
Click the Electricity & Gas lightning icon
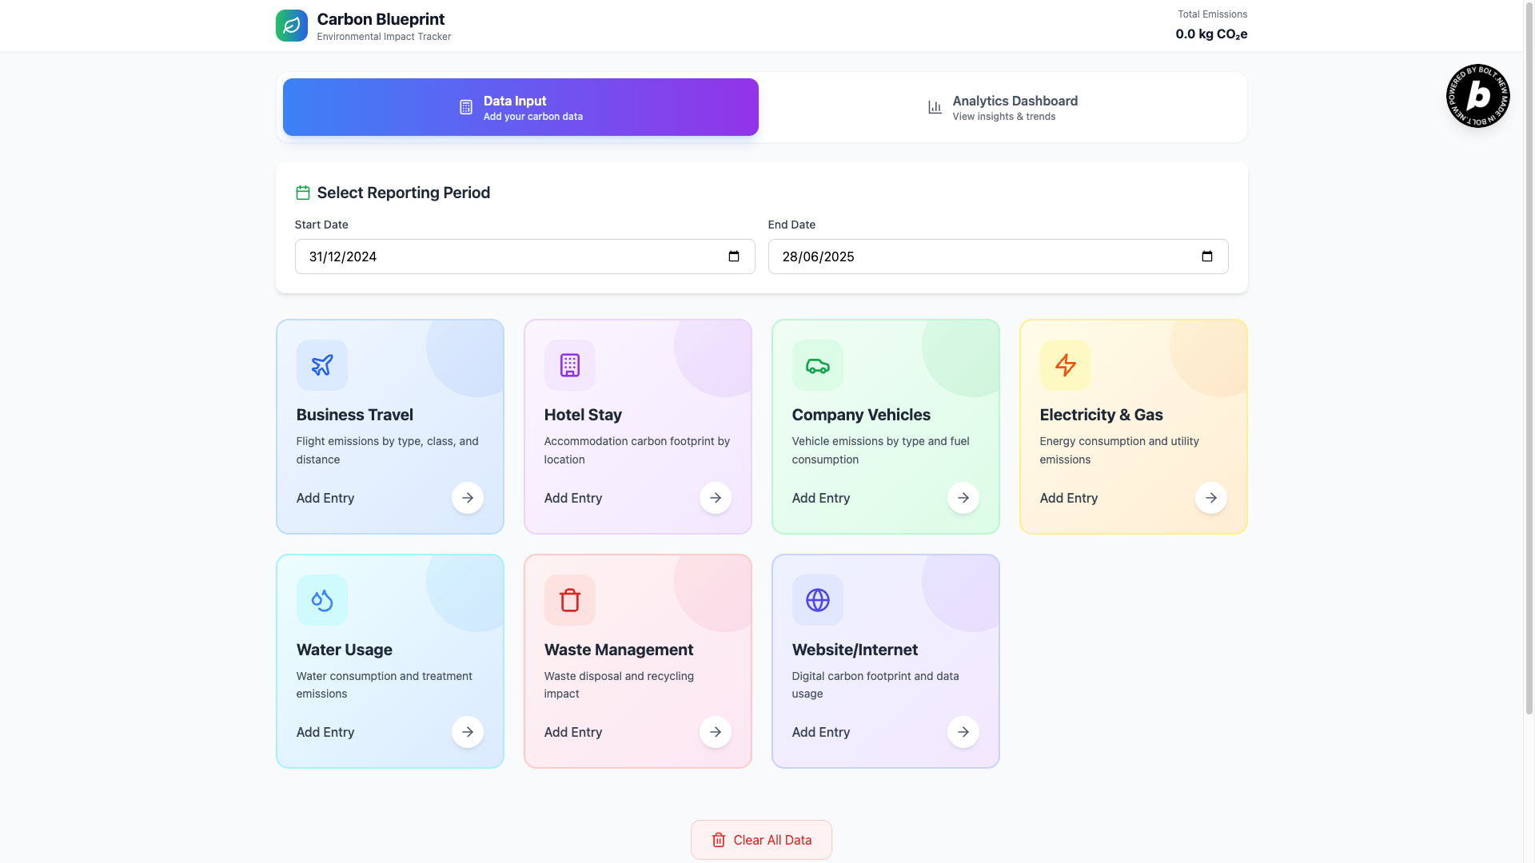(1065, 365)
